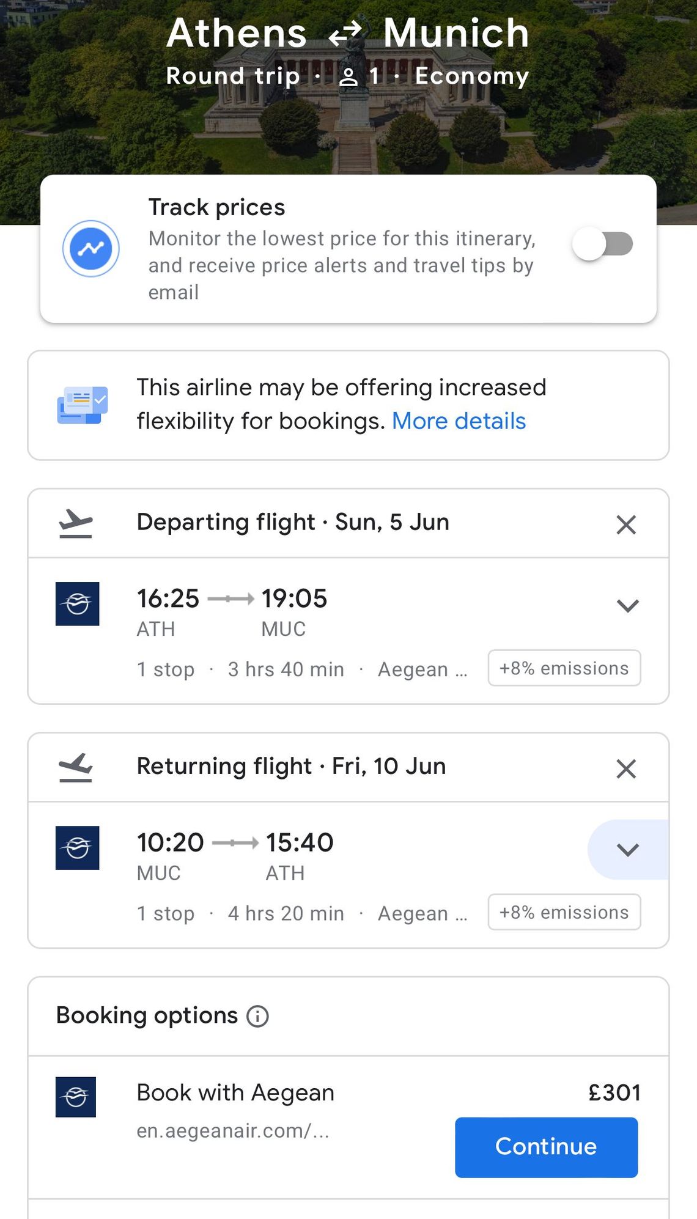Expand the 10:20 returning flight details

coord(628,849)
